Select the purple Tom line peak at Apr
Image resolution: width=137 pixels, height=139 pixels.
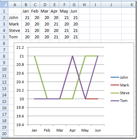point(73,56)
